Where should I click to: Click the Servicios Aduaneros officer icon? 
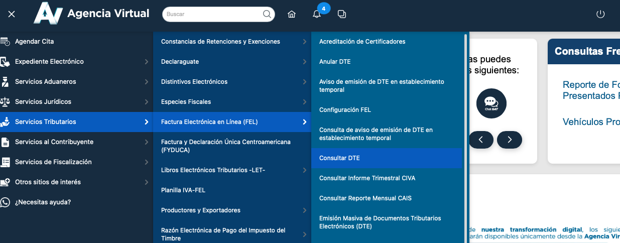point(5,82)
